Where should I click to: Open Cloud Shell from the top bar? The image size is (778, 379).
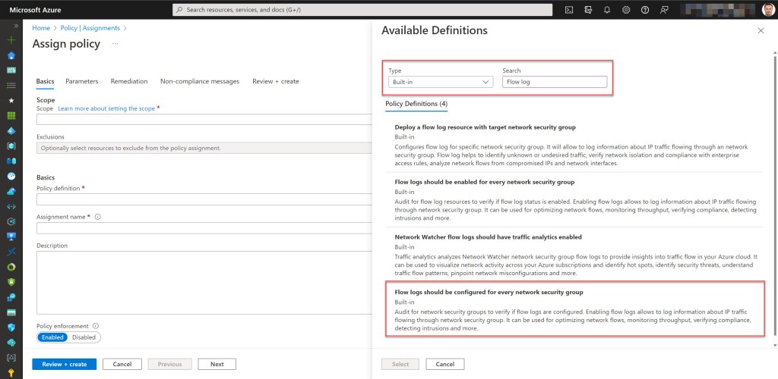click(x=568, y=10)
